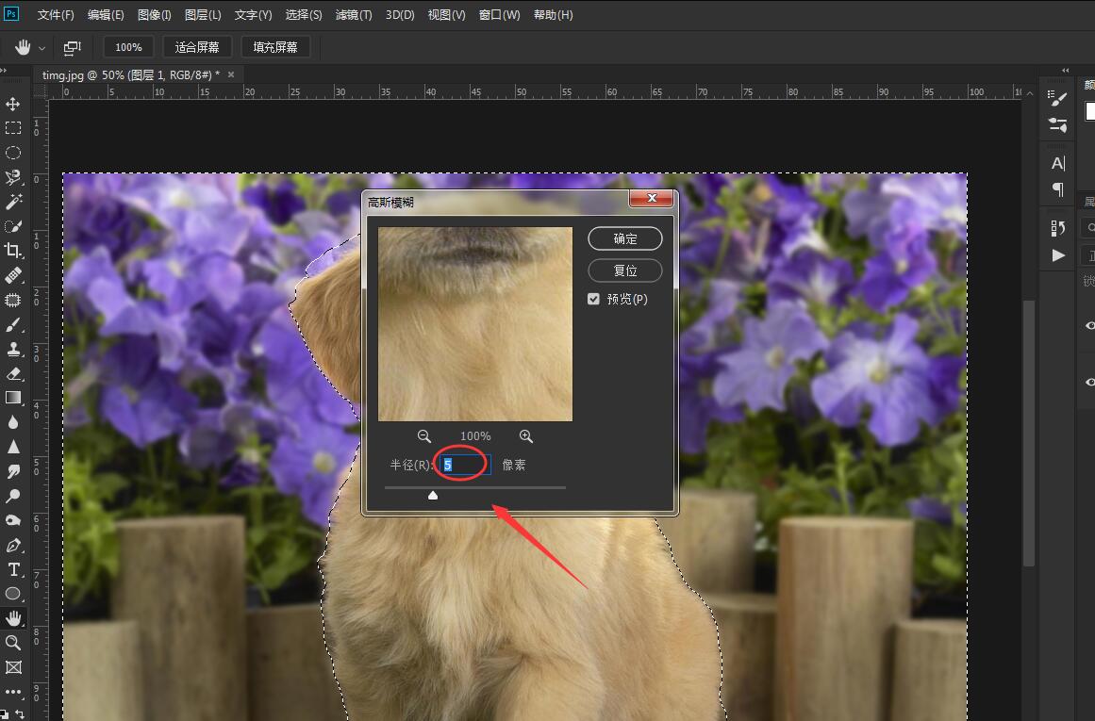Screen dimensions: 1095x721
Task: Open the Hand tool preset dropdown
Action: tap(41, 48)
